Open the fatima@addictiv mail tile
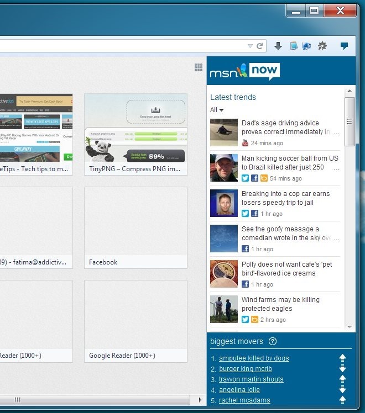The height and width of the screenshot is (413, 365). tap(36, 227)
